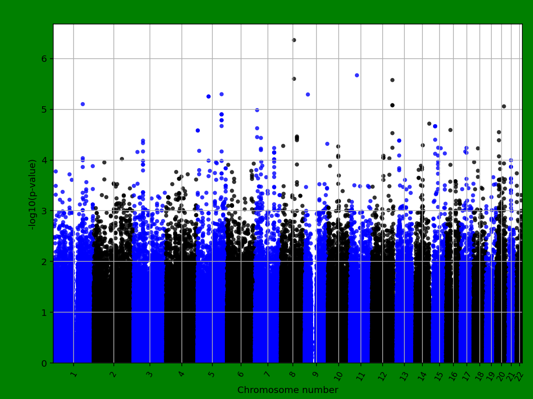The height and width of the screenshot is (399, 533).
Task: Click chromosome 5 tick label
Action: tap(212, 373)
